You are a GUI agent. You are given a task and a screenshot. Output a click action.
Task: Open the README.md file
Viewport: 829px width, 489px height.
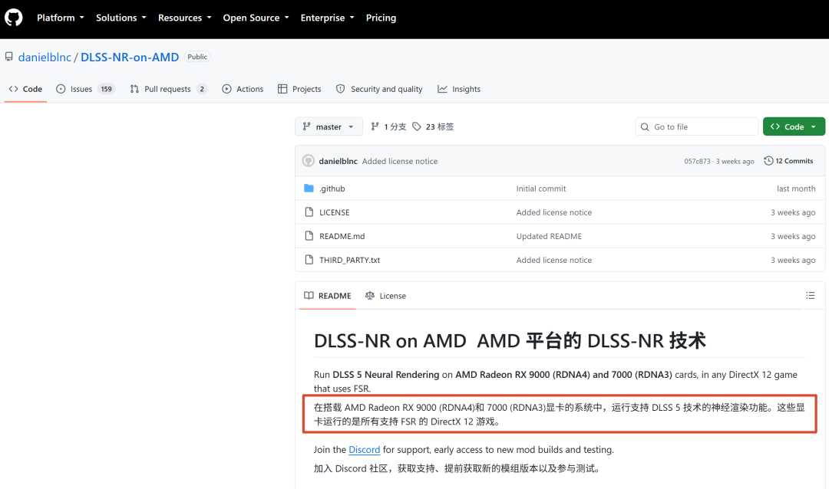pos(342,236)
